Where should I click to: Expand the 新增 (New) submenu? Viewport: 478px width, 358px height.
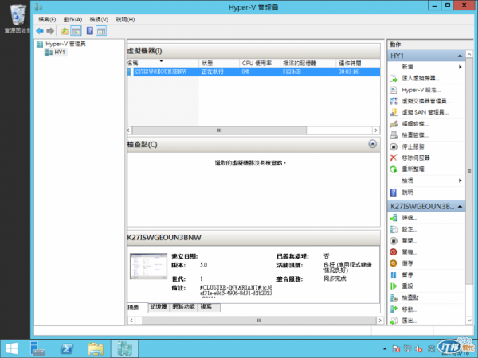tap(460, 67)
